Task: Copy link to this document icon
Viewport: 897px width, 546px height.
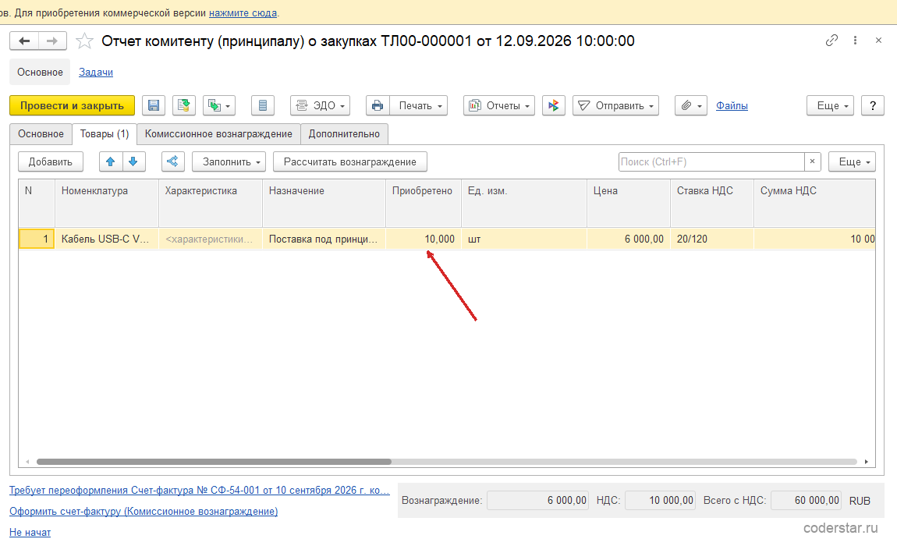Action: click(831, 40)
